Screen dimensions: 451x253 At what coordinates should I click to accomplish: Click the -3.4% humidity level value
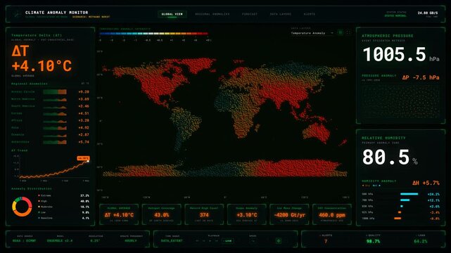[x=434, y=212]
